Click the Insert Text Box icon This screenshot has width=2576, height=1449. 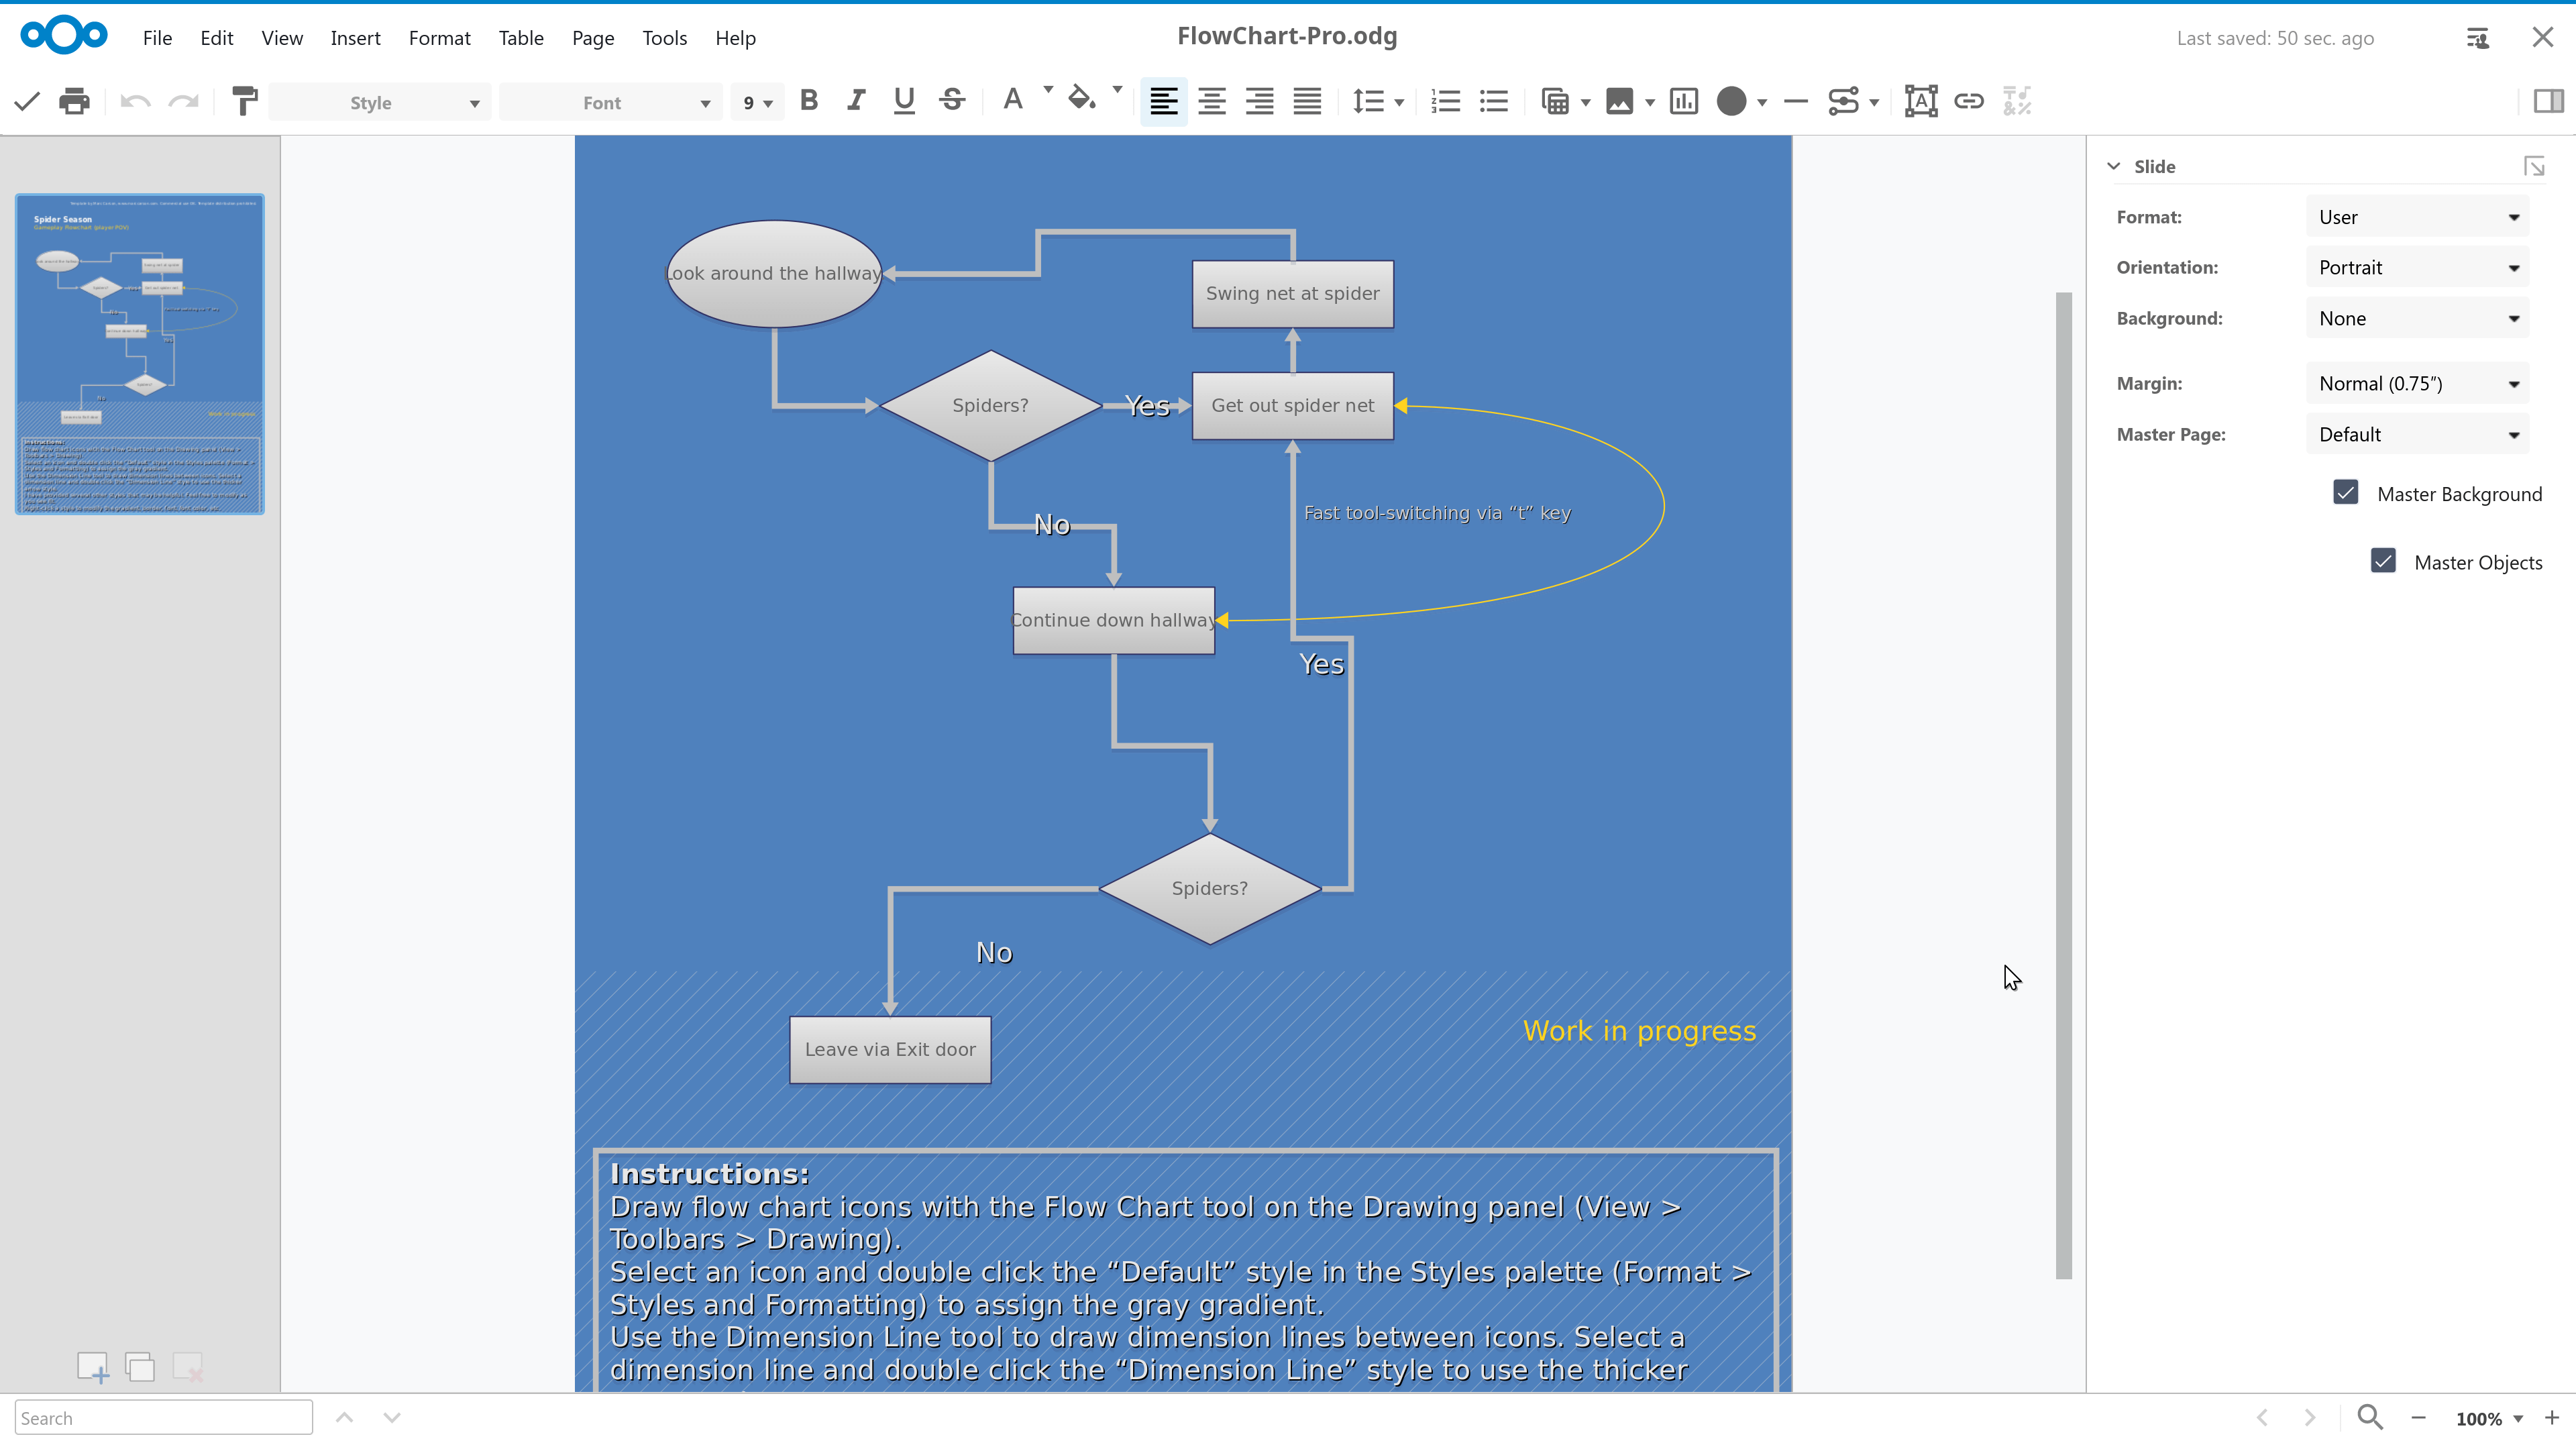[1921, 101]
